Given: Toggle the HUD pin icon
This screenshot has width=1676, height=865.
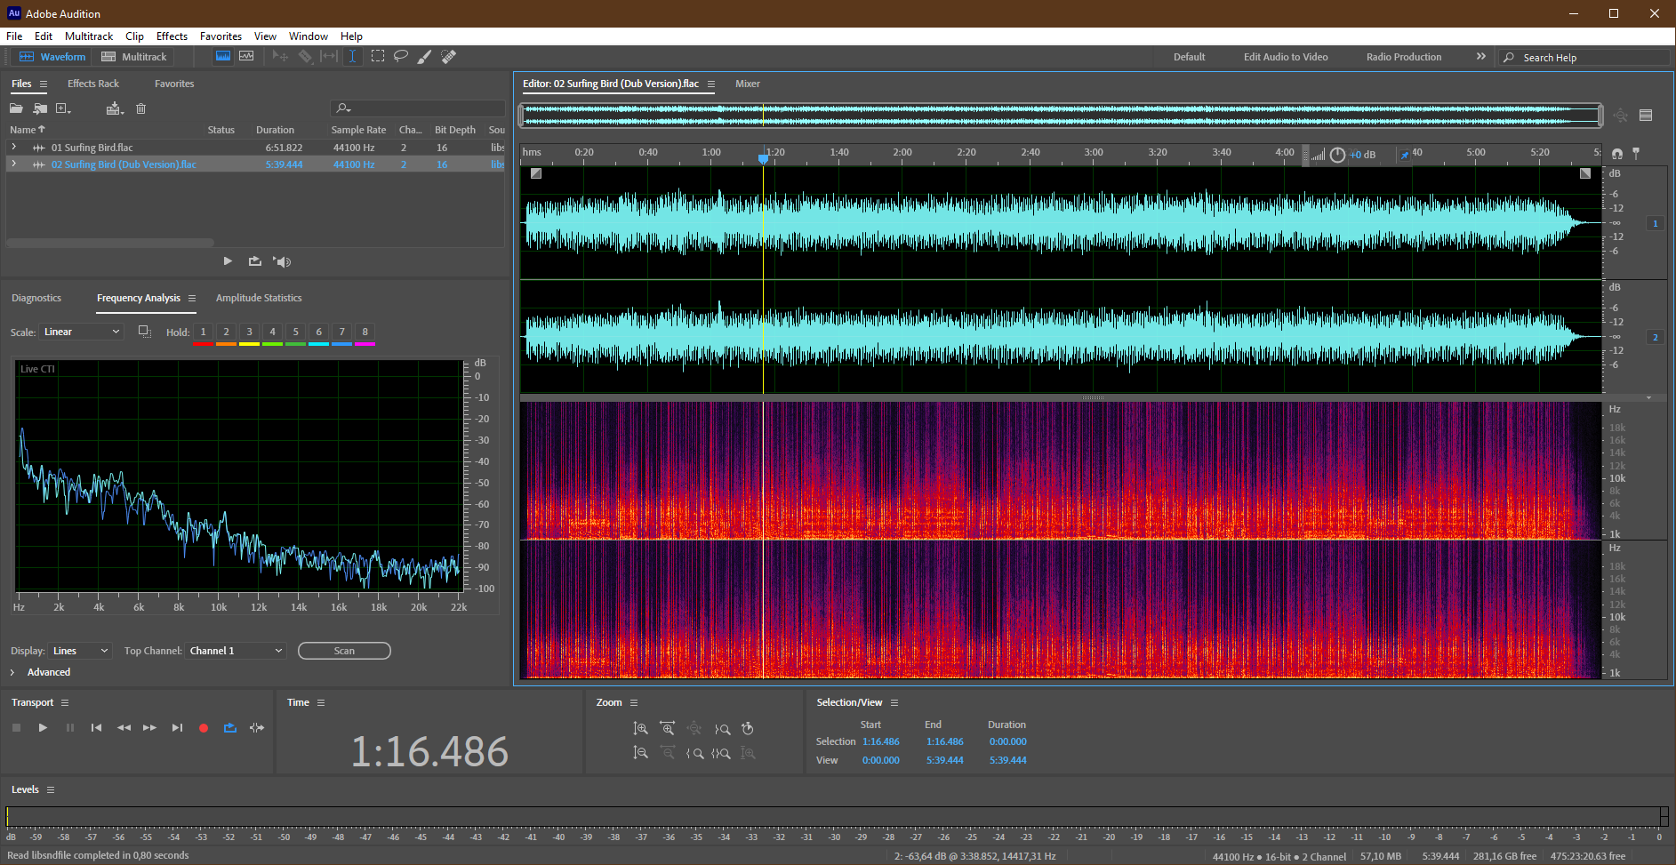Looking at the screenshot, I should click(1404, 155).
